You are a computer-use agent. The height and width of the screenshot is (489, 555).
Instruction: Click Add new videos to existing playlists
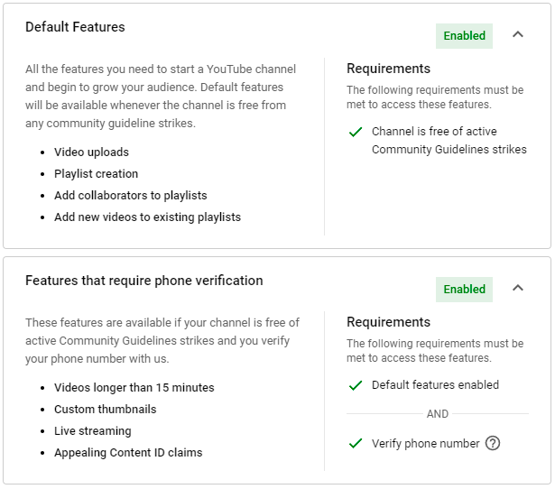point(147,217)
